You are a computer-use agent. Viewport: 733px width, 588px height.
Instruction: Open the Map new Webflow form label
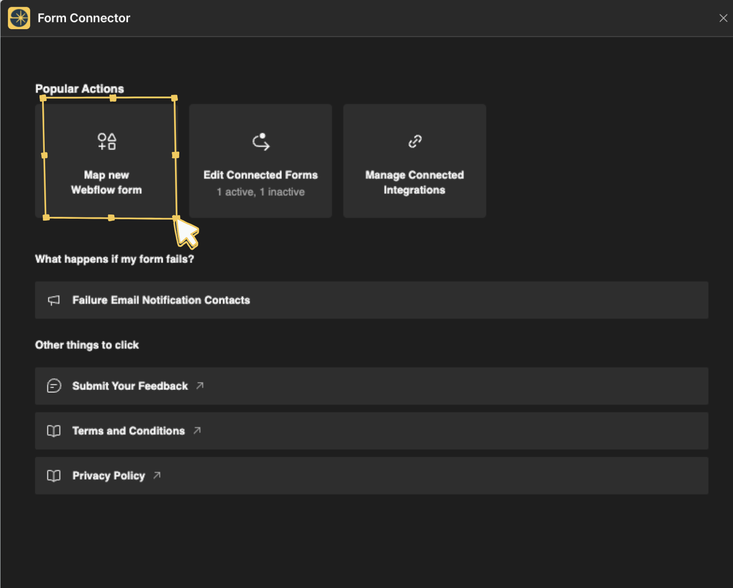tap(106, 183)
